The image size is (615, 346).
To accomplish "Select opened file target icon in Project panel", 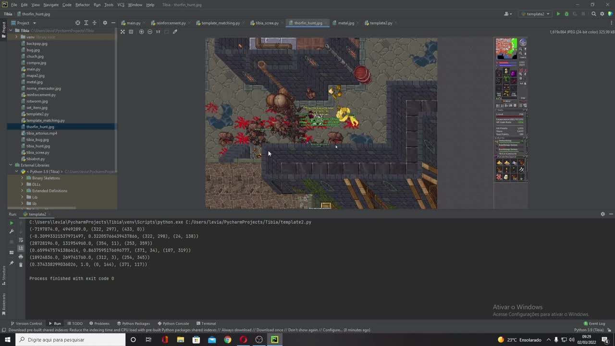I will 78,23.
